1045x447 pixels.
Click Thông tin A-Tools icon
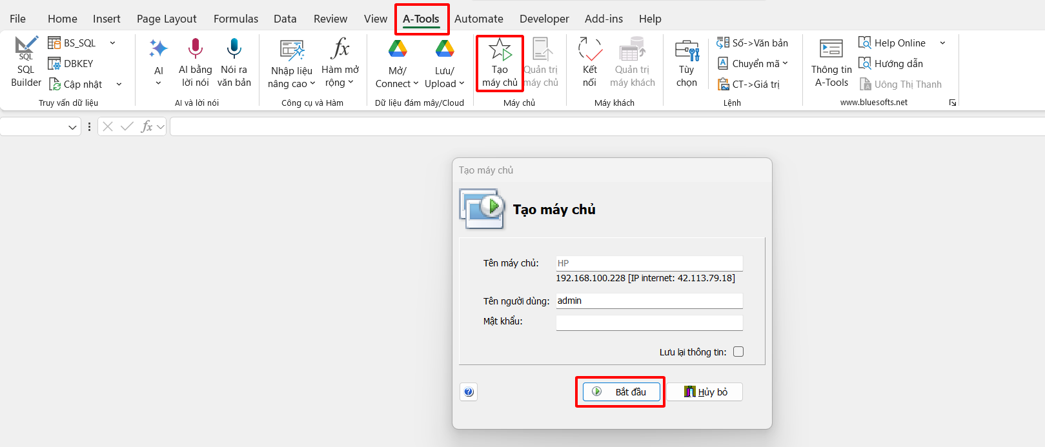[831, 50]
